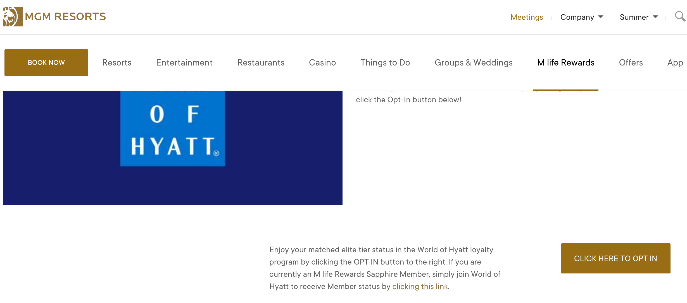Open the Meetings link
This screenshot has height=303, width=687.
[x=527, y=17]
